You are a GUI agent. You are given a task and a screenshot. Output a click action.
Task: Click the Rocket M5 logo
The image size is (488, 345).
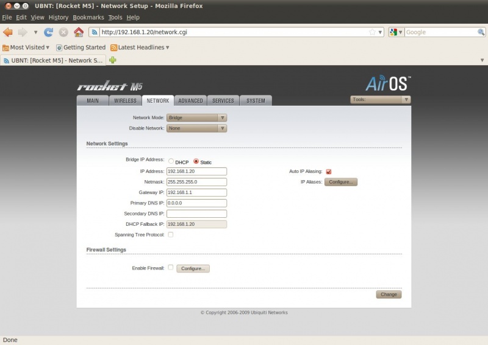[x=110, y=86]
